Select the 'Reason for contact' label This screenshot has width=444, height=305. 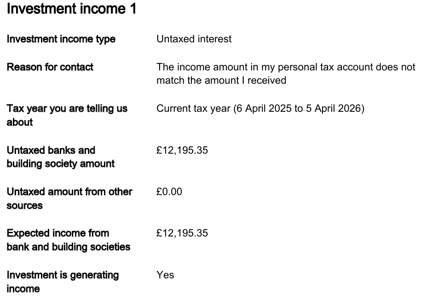[x=50, y=67]
